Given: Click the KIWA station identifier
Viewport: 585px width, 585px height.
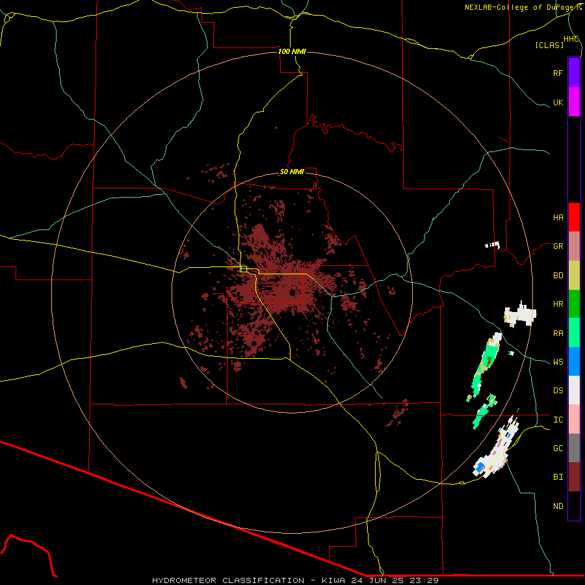Looking at the screenshot, I should (333, 580).
